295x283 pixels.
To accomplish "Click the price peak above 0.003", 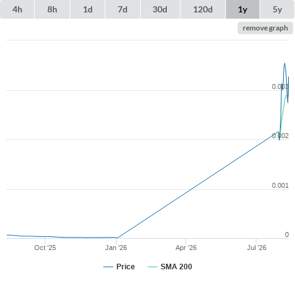I will point(284,63).
